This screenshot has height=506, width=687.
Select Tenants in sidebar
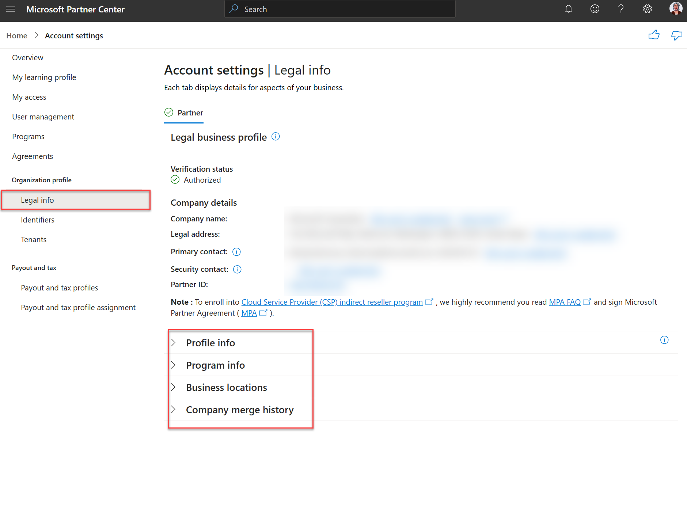pyautogui.click(x=34, y=239)
